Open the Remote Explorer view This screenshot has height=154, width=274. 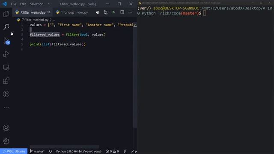6,68
